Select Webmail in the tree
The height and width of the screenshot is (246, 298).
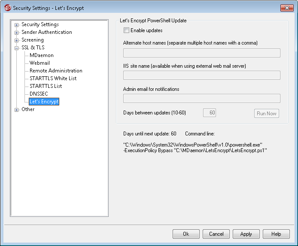click(40, 63)
